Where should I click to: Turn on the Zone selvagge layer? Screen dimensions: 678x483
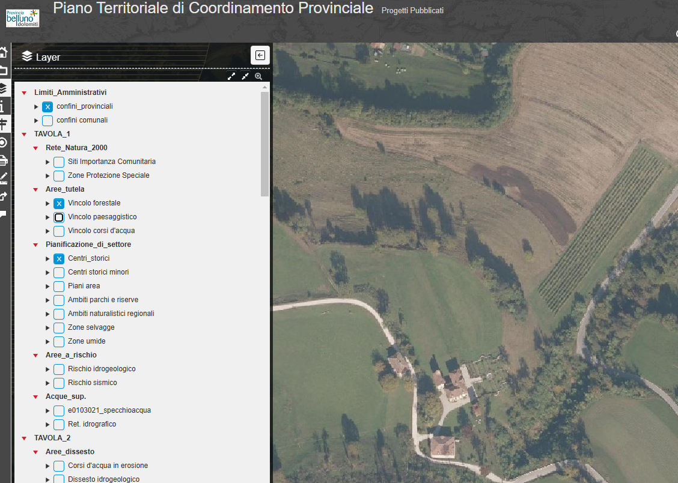[59, 328]
